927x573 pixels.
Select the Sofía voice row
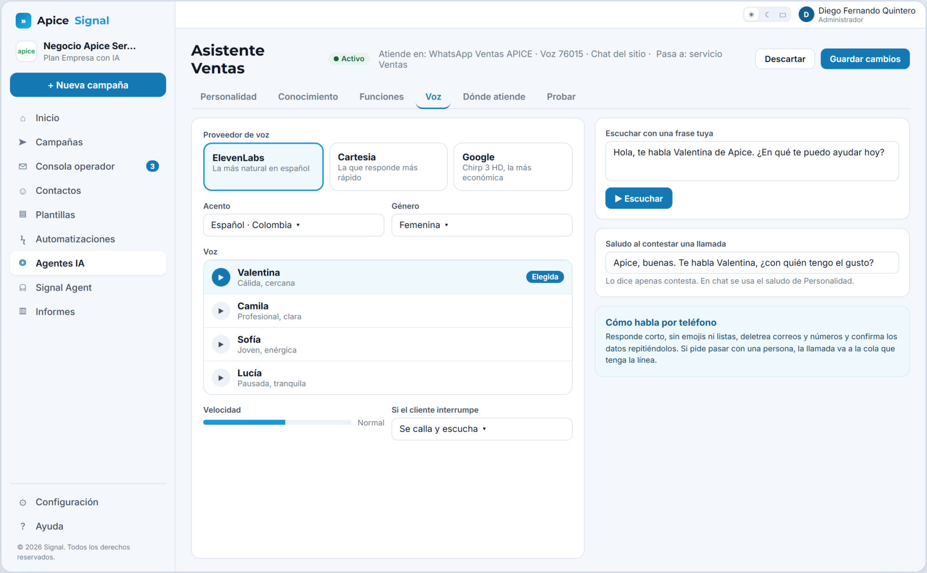388,344
